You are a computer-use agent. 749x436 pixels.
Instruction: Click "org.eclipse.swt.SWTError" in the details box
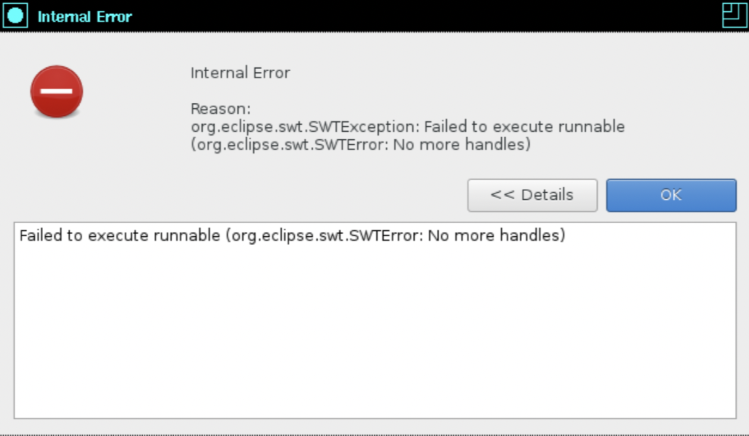(x=327, y=236)
